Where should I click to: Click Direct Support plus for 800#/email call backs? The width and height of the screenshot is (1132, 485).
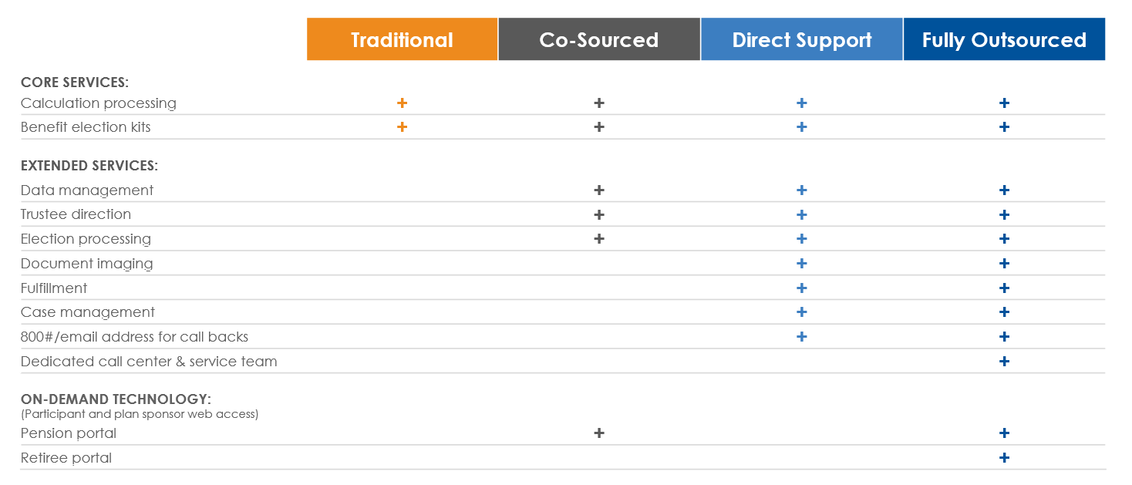click(x=802, y=337)
